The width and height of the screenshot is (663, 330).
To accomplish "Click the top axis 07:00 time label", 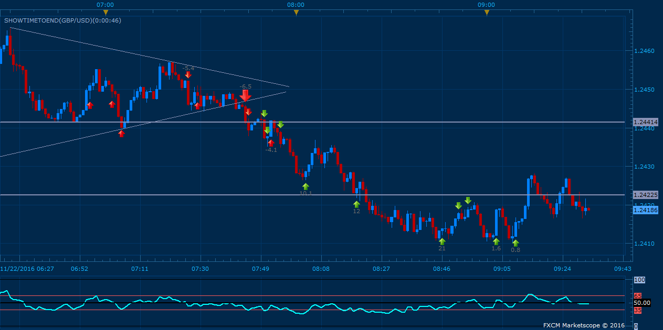I will coord(106,4).
